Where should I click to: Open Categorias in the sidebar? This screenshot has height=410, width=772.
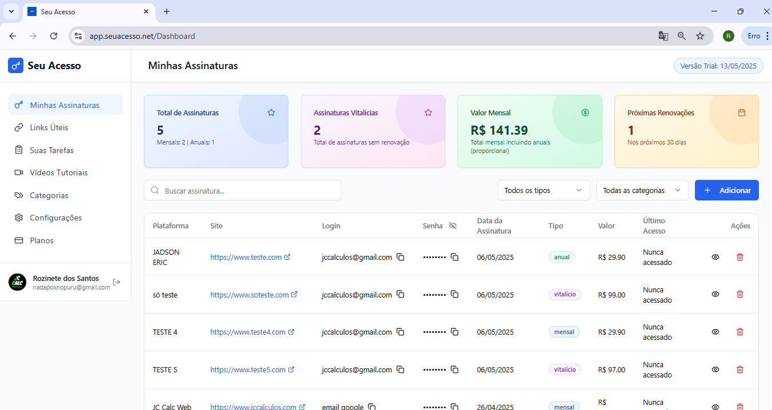pyautogui.click(x=65, y=195)
